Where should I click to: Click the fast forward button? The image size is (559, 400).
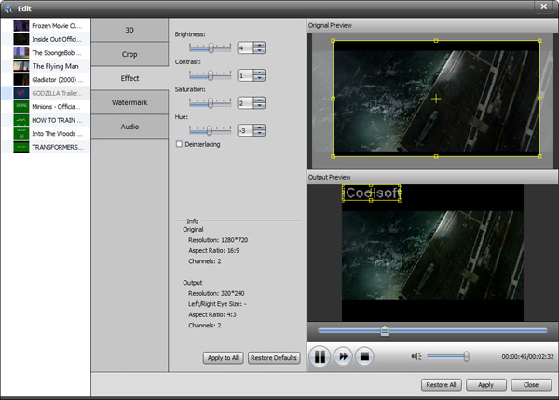pyautogui.click(x=343, y=356)
